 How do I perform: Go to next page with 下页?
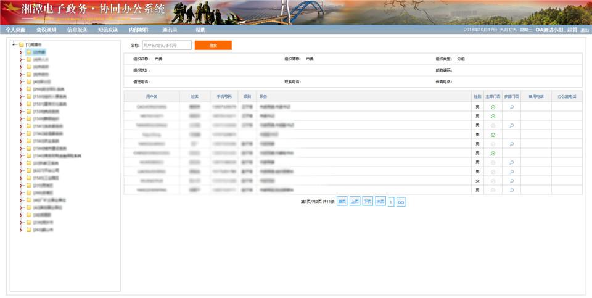click(368, 201)
